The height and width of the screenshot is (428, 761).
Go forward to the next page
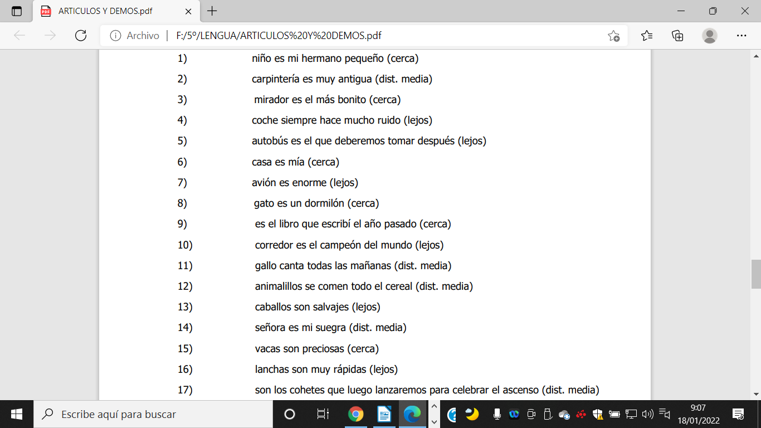point(50,36)
